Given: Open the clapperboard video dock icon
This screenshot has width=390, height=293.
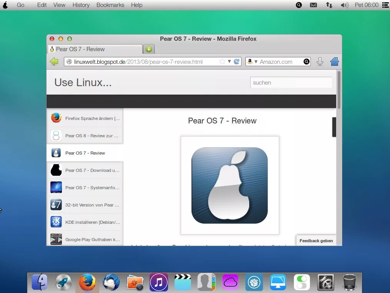Looking at the screenshot, I should point(183,282).
